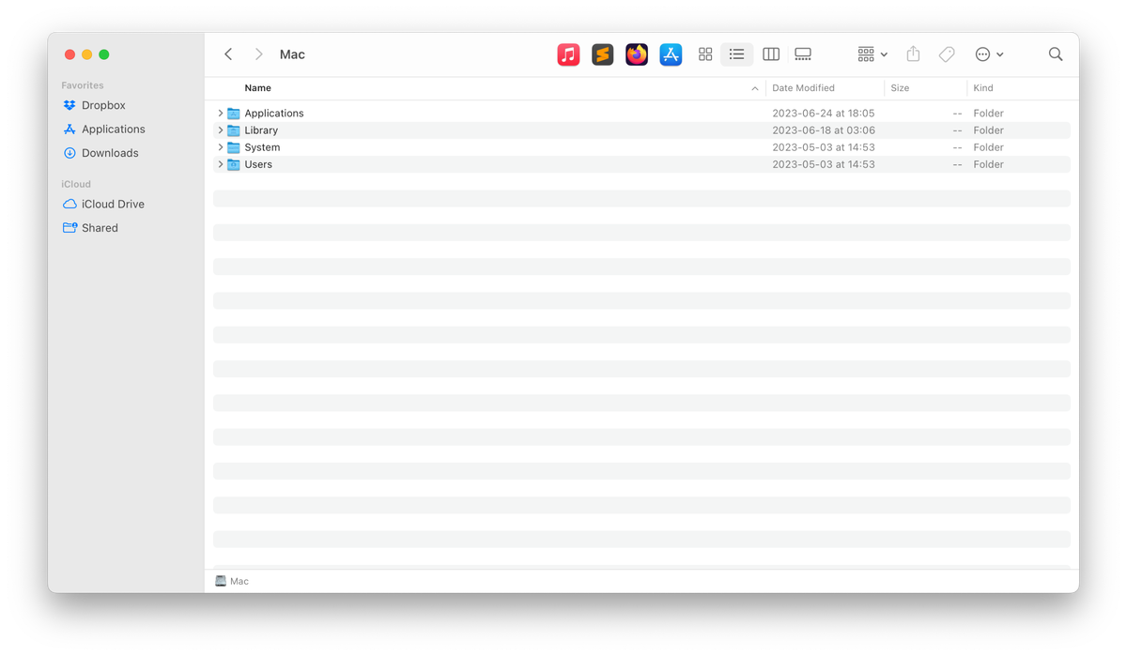Expand the Applications folder row
Image resolution: width=1127 pixels, height=656 pixels.
tap(220, 114)
